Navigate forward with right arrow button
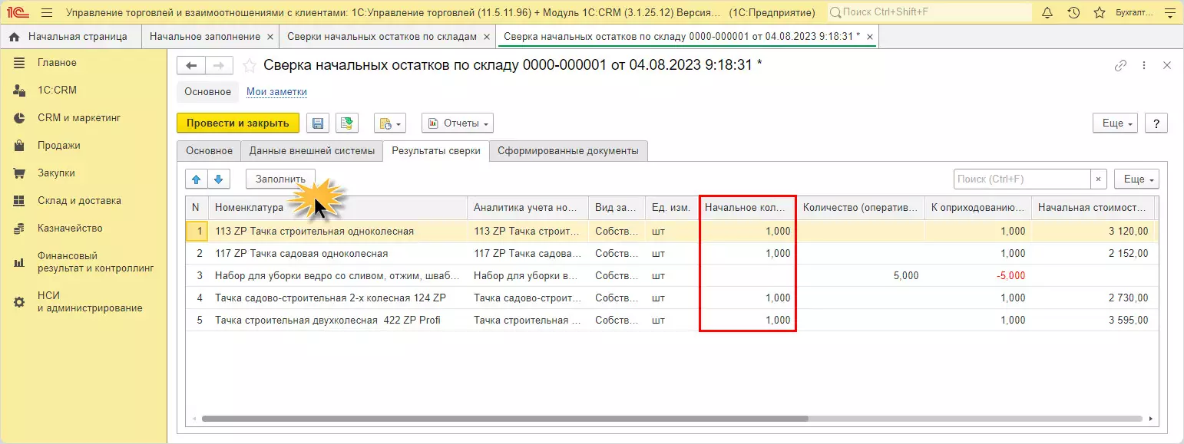The width and height of the screenshot is (1184, 444). [x=219, y=66]
